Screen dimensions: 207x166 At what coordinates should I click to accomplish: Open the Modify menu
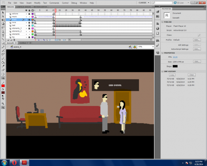point(37,3)
